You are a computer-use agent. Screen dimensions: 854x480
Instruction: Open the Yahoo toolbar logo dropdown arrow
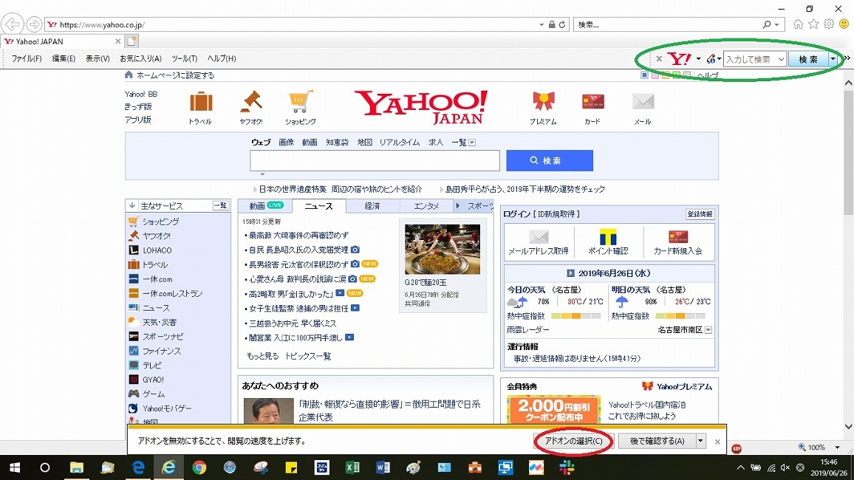coord(698,59)
